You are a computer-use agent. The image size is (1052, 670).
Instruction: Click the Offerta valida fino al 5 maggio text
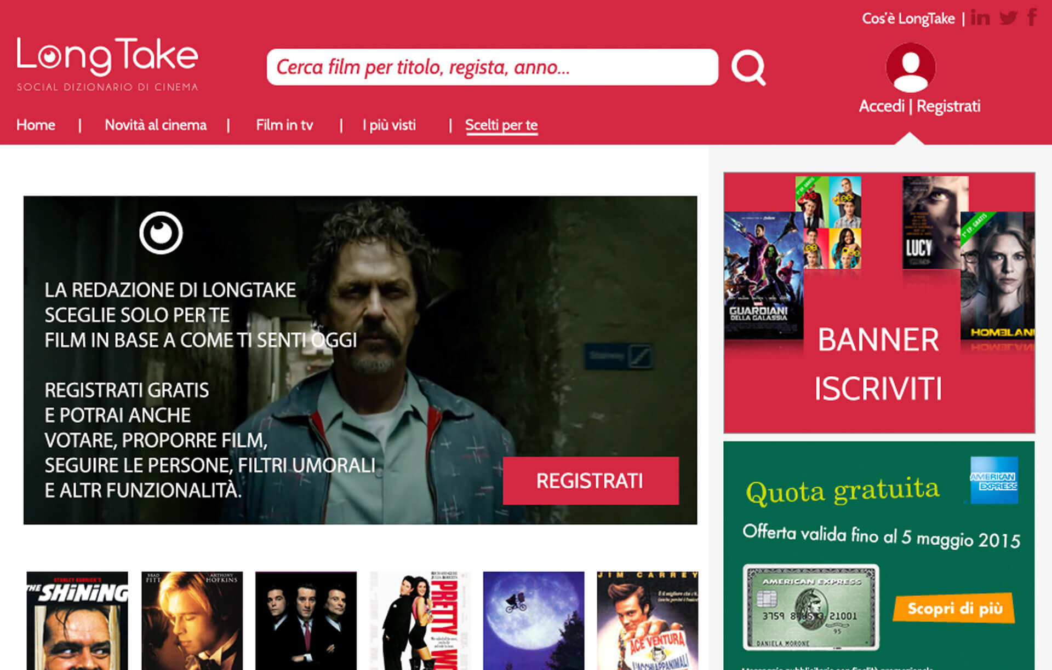tap(881, 536)
